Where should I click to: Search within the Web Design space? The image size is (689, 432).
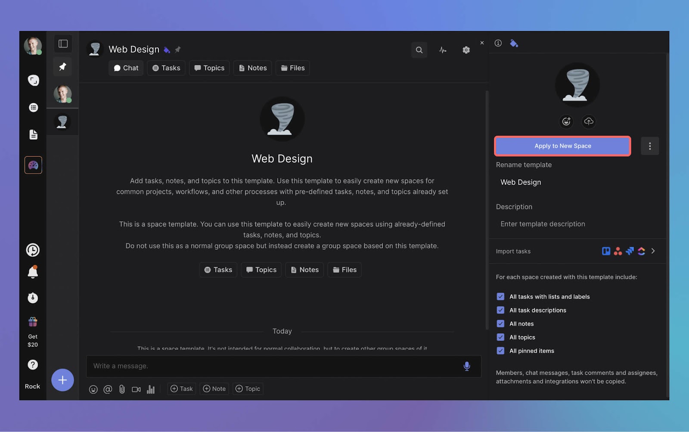pos(419,50)
